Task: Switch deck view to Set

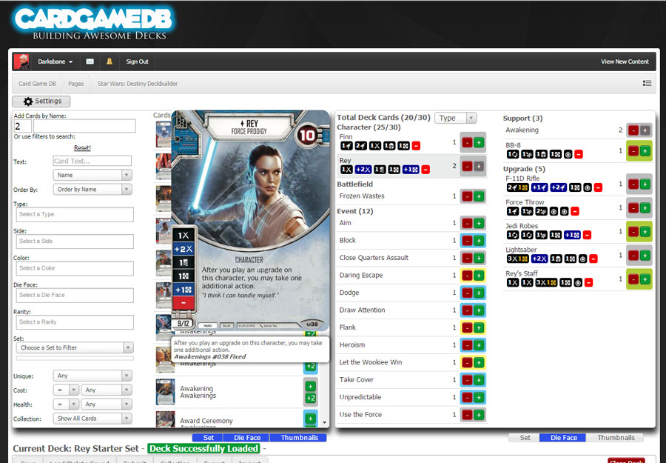Action: [525, 438]
